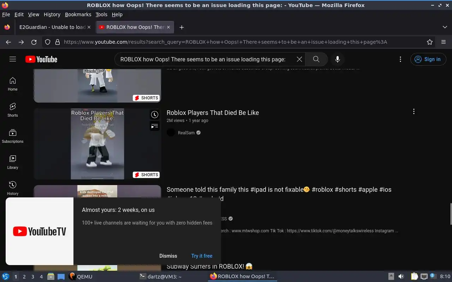
Task: Open the History menu in menu bar
Action: 52,14
